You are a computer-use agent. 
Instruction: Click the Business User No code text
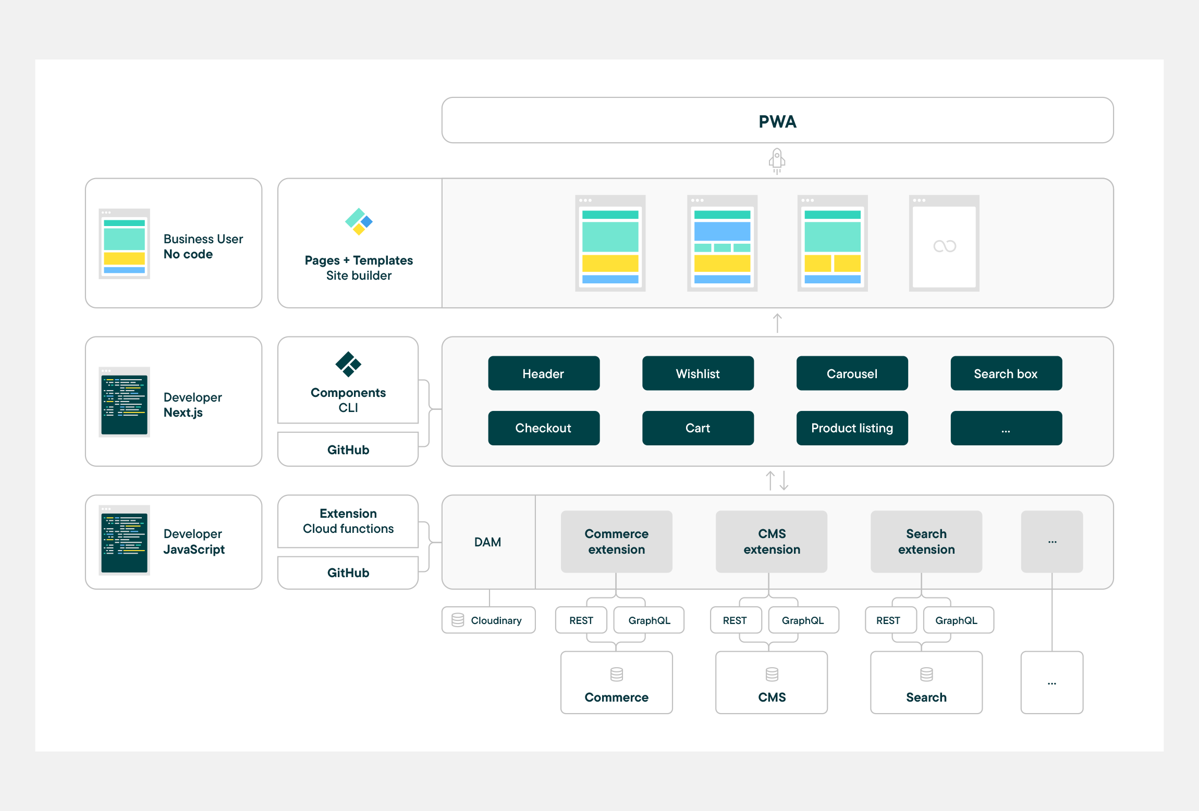tap(203, 246)
